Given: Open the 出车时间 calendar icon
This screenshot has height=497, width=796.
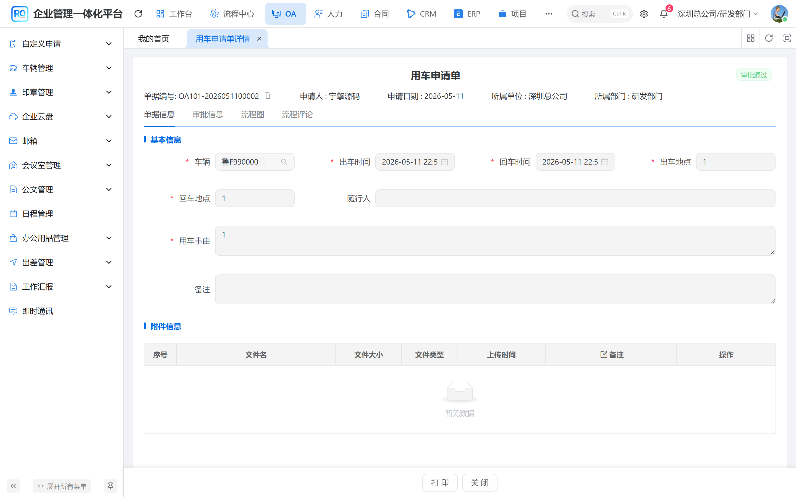Looking at the screenshot, I should (x=444, y=162).
